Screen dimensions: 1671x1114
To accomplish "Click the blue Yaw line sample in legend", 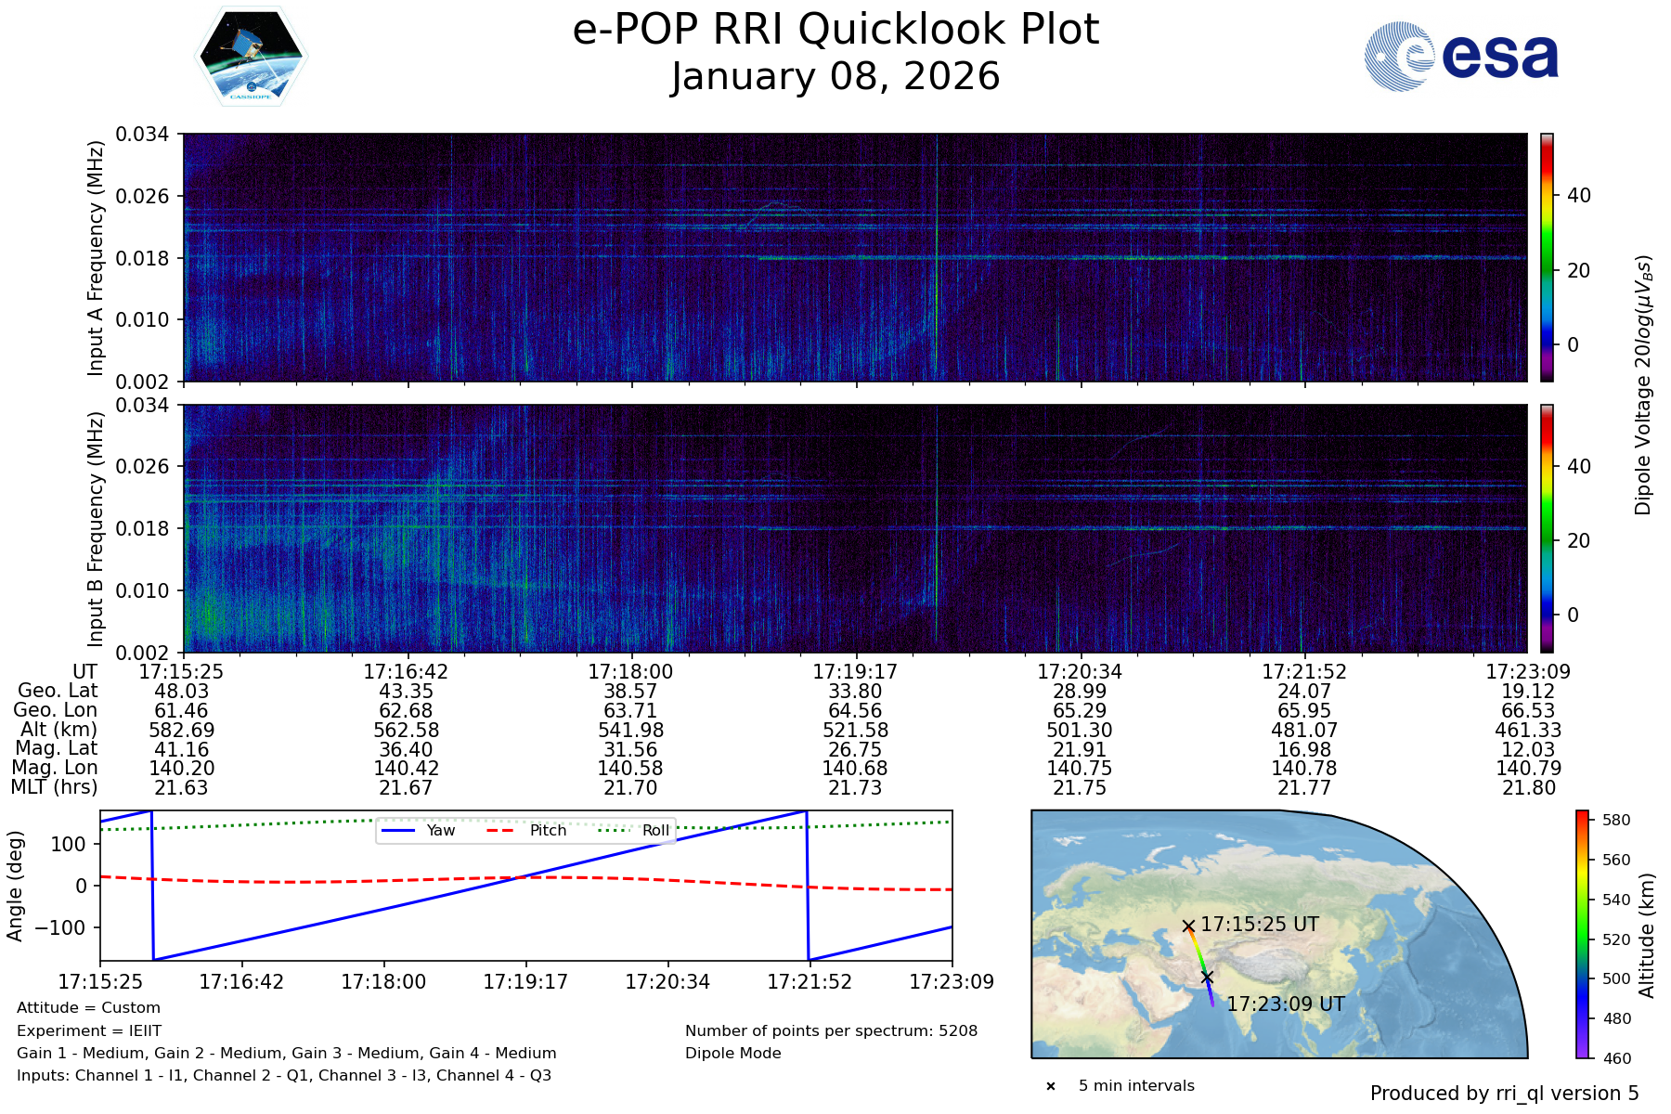I will coord(399,830).
